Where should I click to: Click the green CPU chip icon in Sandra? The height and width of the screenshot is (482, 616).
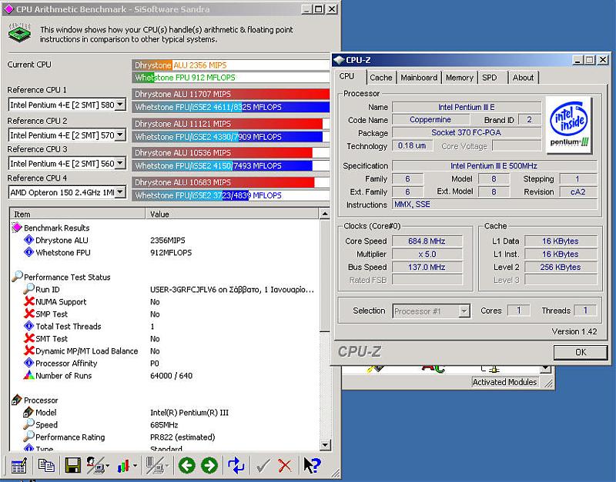(x=20, y=32)
